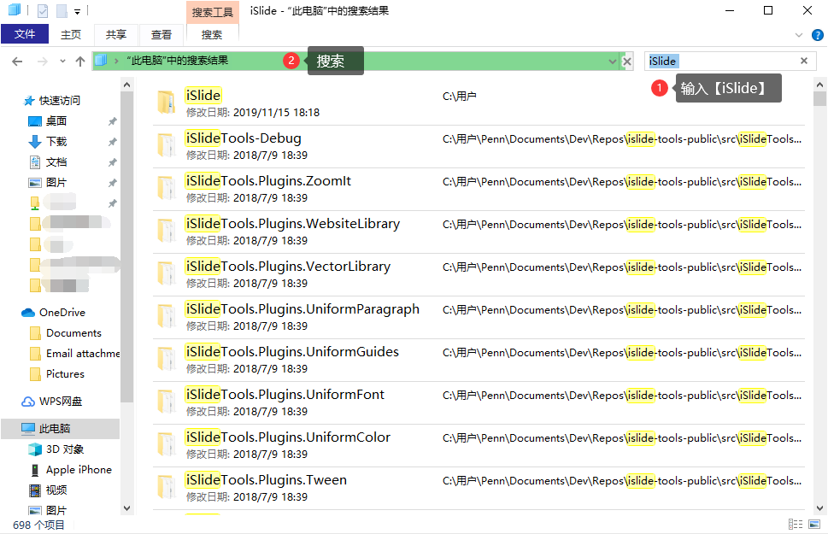The width and height of the screenshot is (828, 534).
Task: Stop the search with the address bar X
Action: click(627, 62)
